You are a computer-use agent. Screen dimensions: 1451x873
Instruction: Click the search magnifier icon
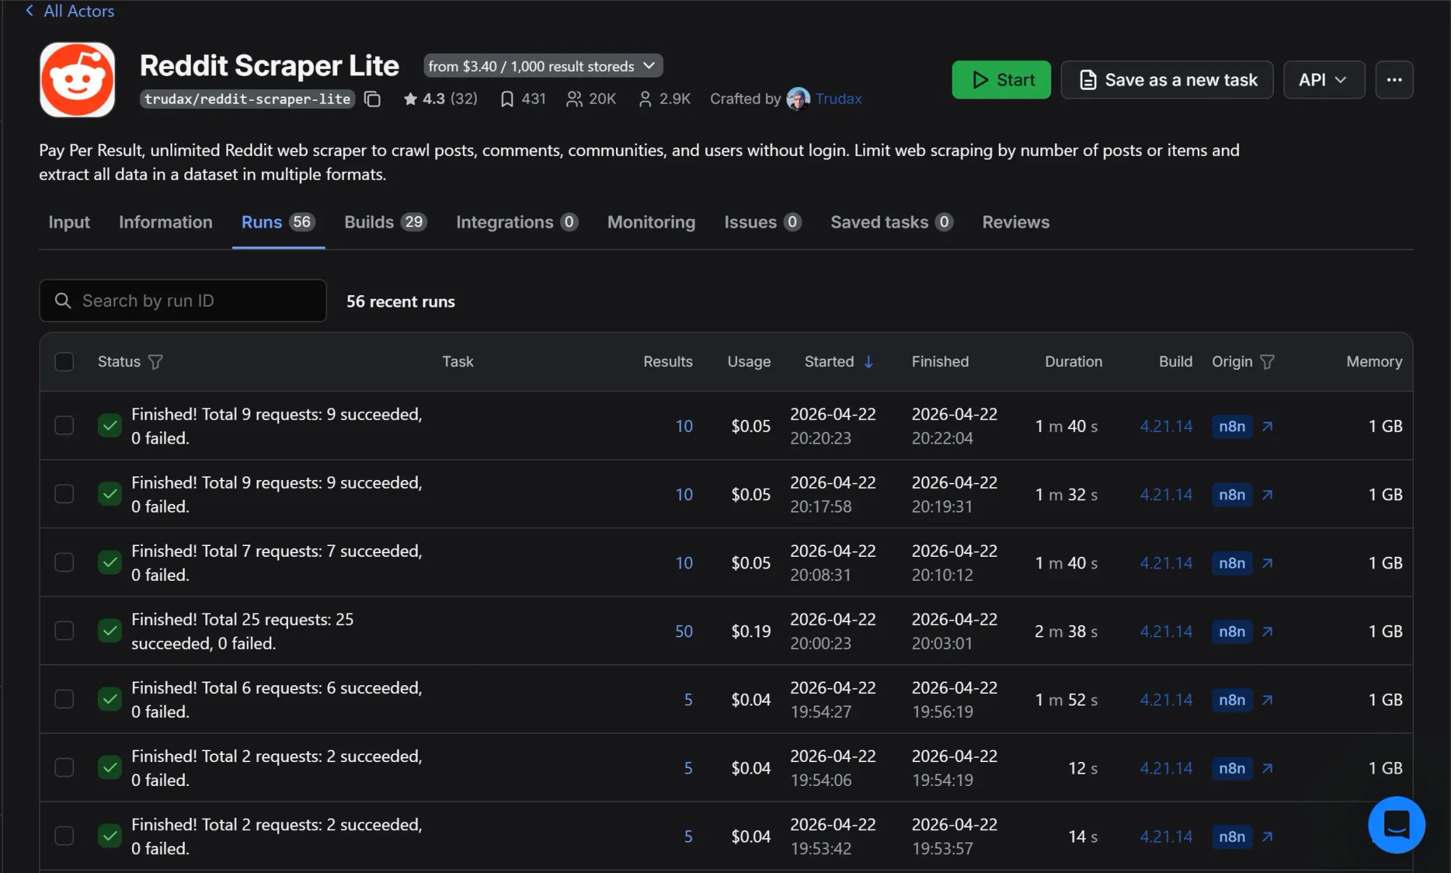coord(63,301)
